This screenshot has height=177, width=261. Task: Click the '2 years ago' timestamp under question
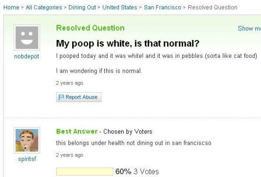click(70, 83)
